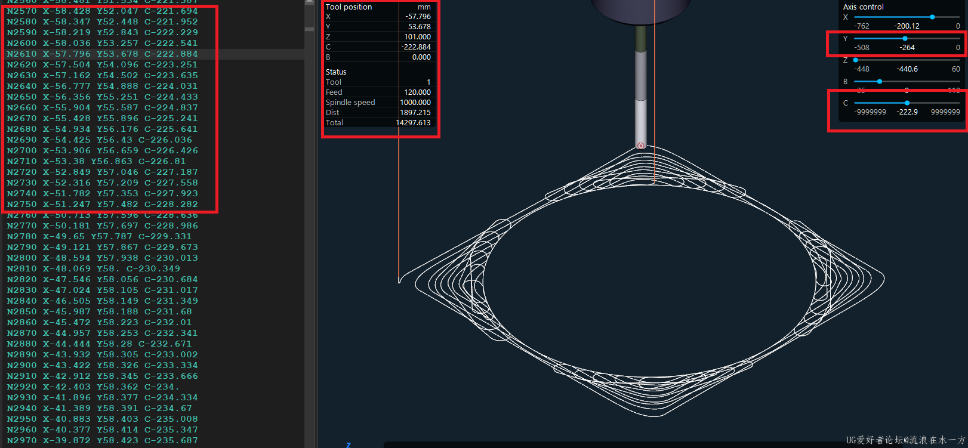Select code line N2740 X-51.782 Y57.353
Screen dimensions: 968x448
click(102, 193)
